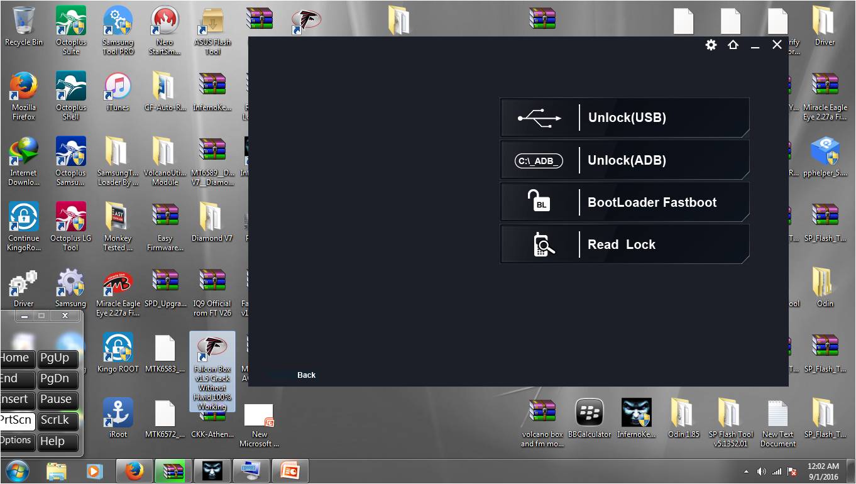Open Samsung Tool PRO shortcut
This screenshot has height=484, width=856.
click(118, 30)
